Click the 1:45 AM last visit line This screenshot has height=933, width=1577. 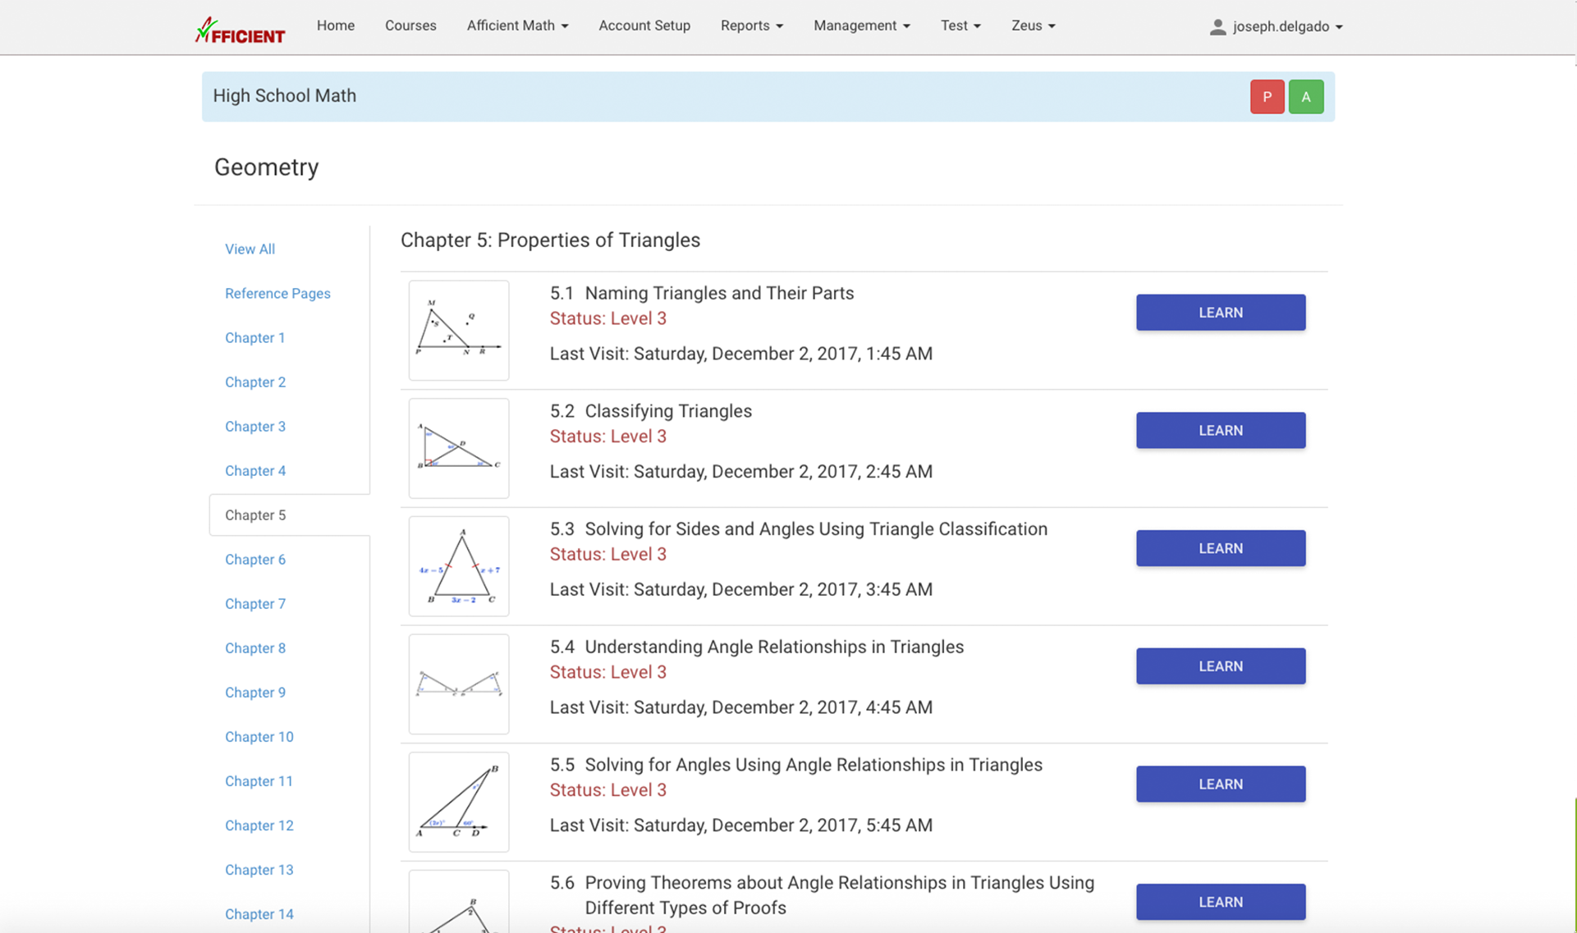point(741,354)
